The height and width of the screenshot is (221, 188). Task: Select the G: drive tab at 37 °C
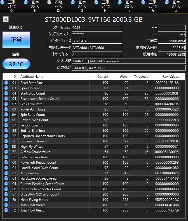click(82, 6)
